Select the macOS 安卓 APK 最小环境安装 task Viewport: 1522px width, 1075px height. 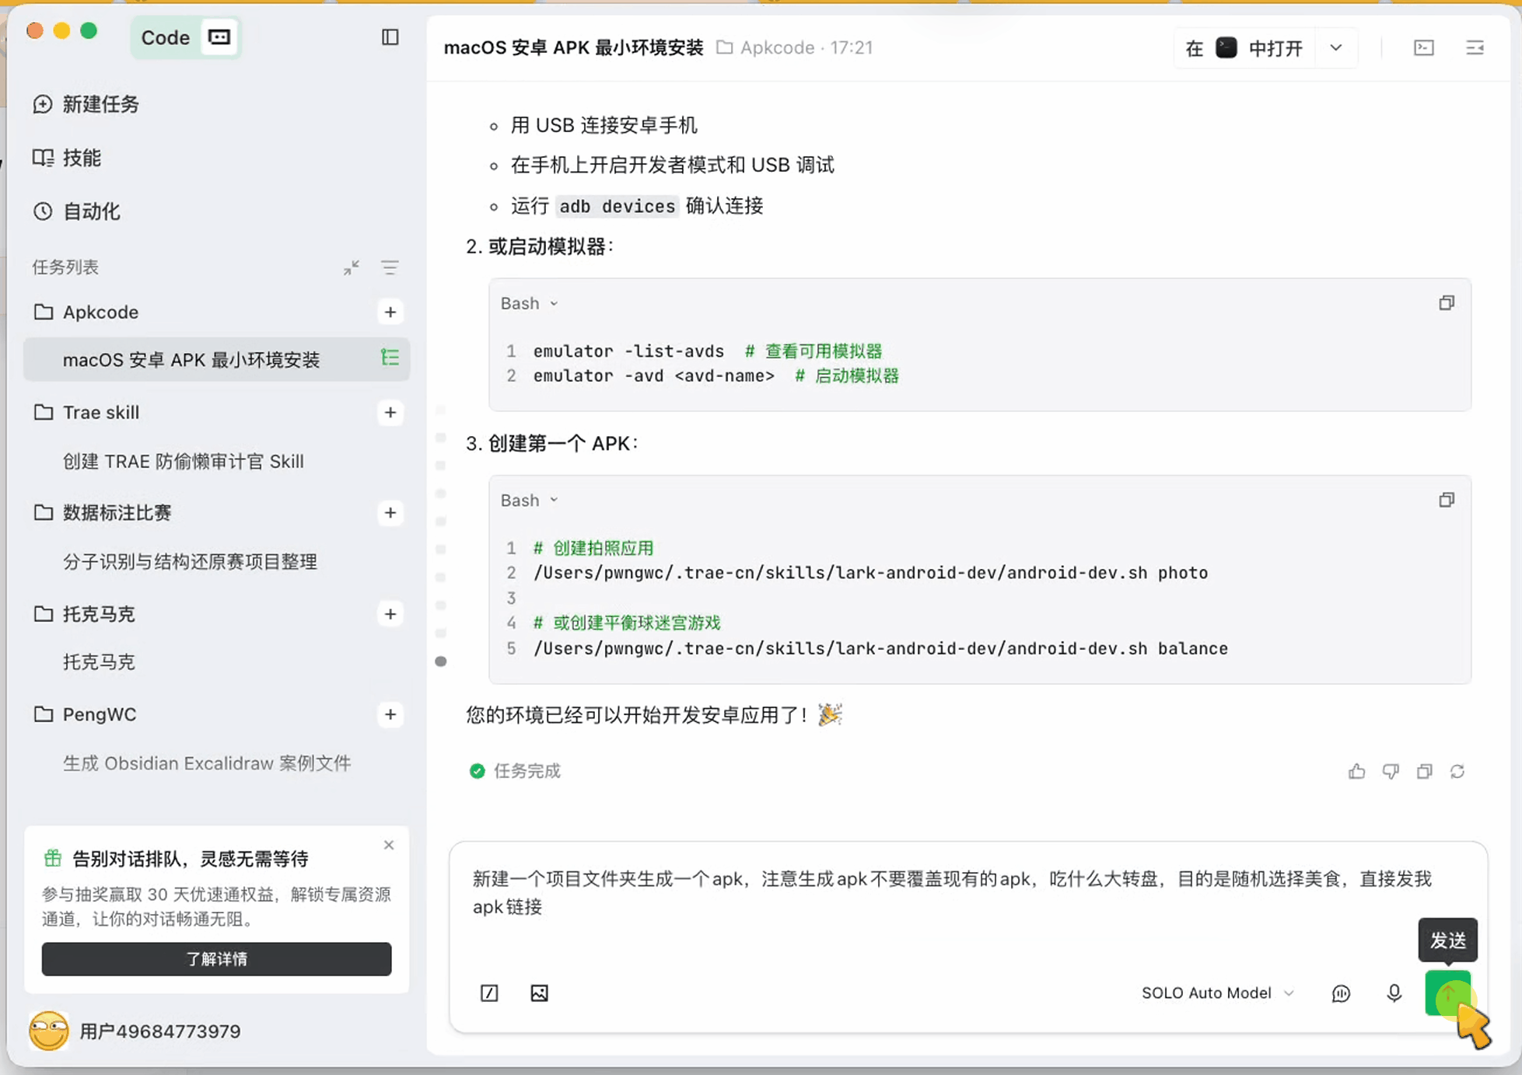[x=216, y=360]
